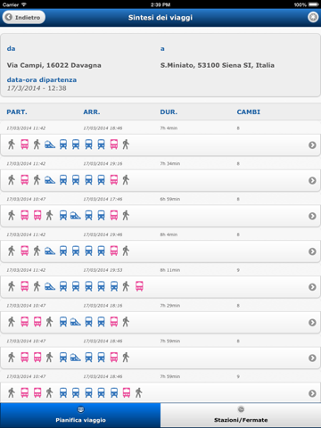Tap the 7h 29min duration text
321x428 pixels.
pyautogui.click(x=170, y=306)
